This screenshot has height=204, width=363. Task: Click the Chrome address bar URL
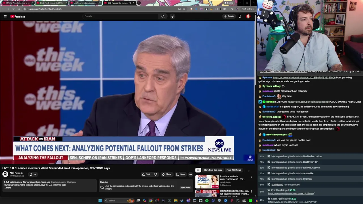(x=44, y=9)
